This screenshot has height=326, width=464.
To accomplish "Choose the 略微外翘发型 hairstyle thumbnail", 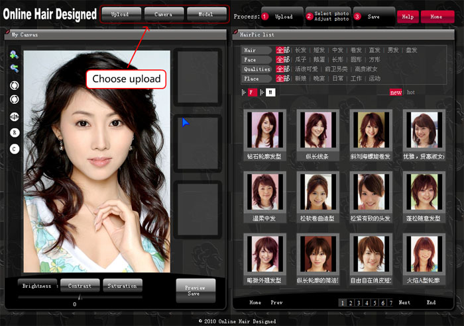I will pos(265,254).
